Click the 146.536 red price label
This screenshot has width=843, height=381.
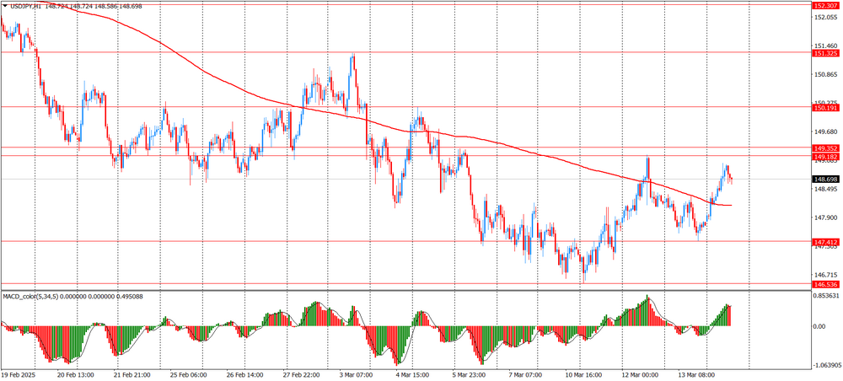coord(824,285)
